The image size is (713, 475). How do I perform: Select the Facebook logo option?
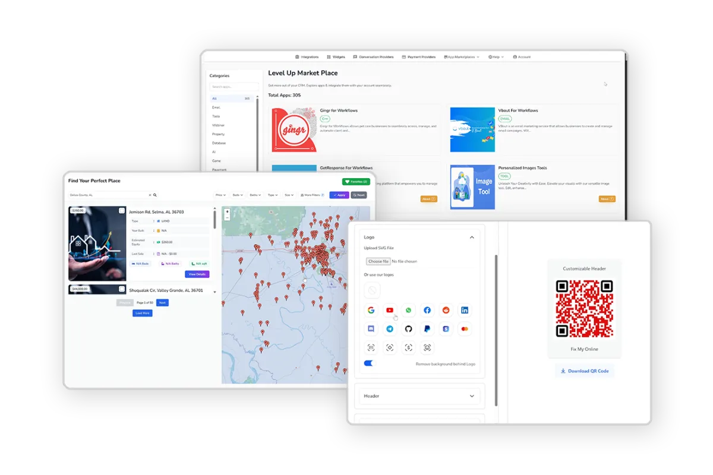tap(427, 310)
